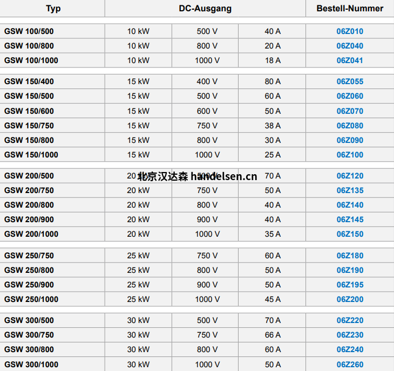Image resolution: width=394 pixels, height=371 pixels.
Task: Click the DC-Ausgang column header
Action: pos(205,8)
